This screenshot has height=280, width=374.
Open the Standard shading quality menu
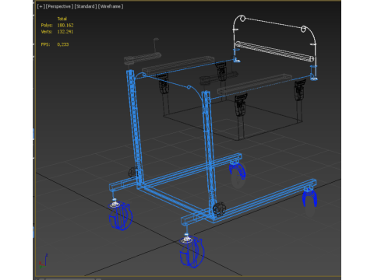(85, 6)
